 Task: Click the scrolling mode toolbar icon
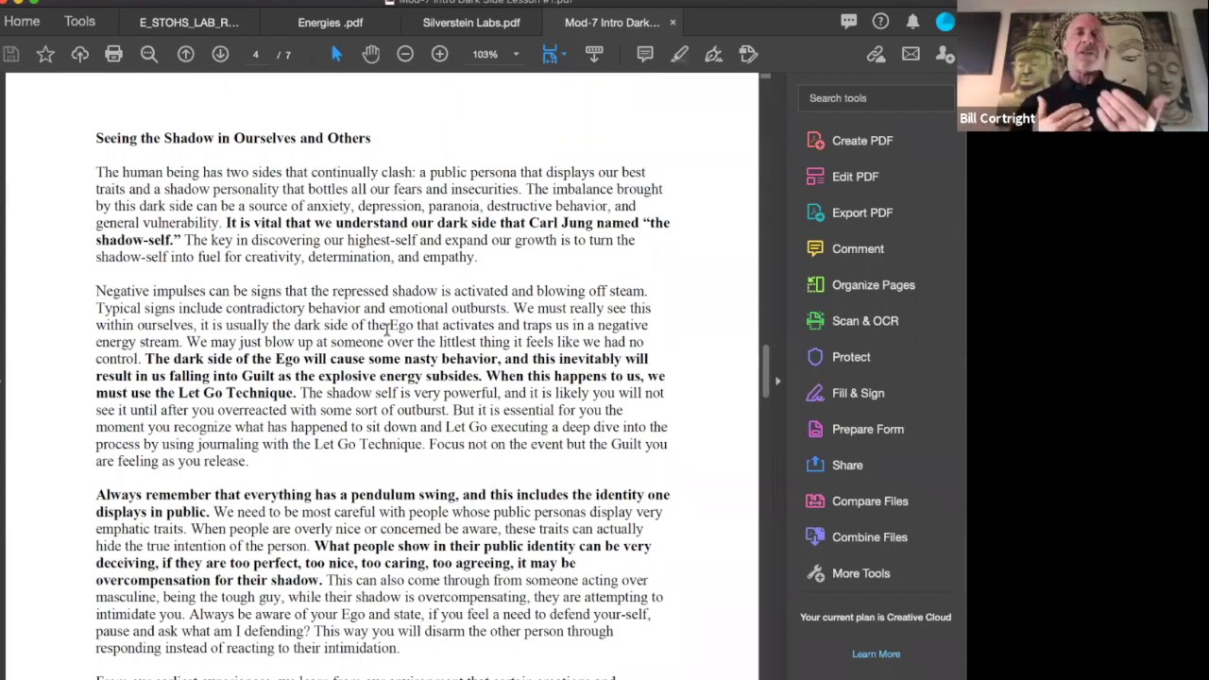[594, 55]
